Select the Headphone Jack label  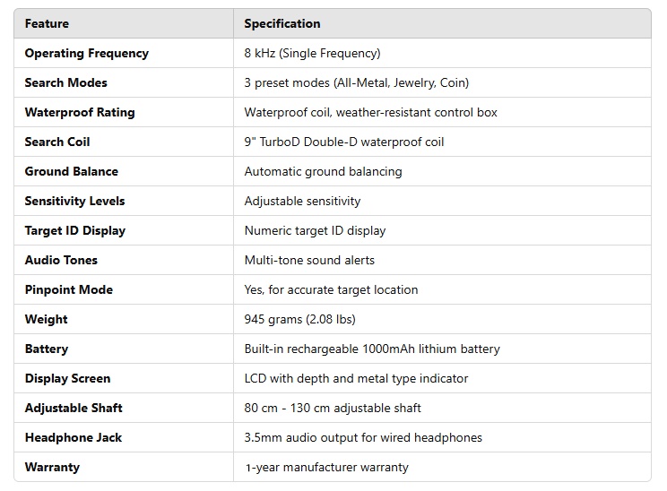tap(74, 437)
